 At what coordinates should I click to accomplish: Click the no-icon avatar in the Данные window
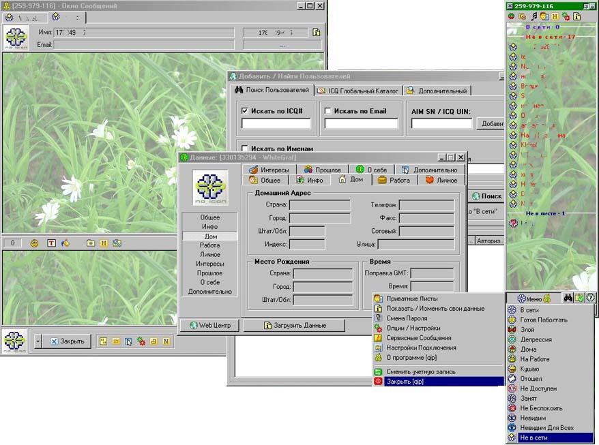210,188
